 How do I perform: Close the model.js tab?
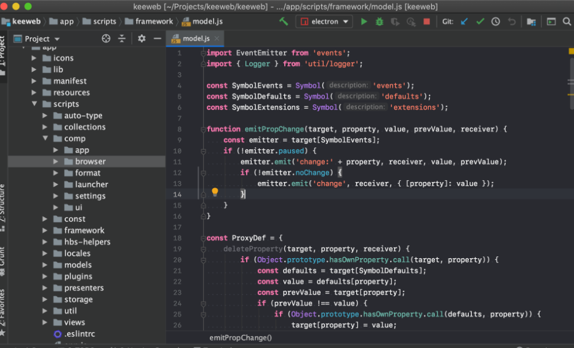click(217, 38)
